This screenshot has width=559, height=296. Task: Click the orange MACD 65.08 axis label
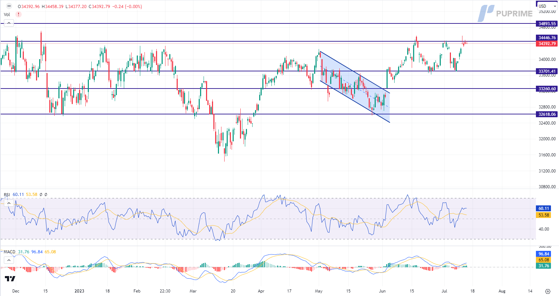(x=544, y=260)
